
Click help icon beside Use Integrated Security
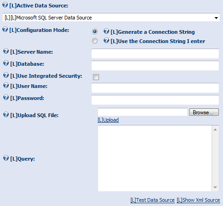click(x=6, y=75)
